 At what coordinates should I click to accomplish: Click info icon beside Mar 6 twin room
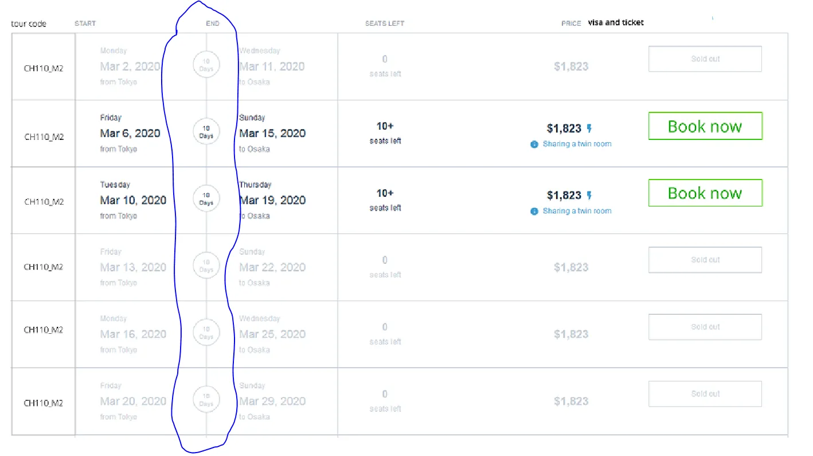534,145
